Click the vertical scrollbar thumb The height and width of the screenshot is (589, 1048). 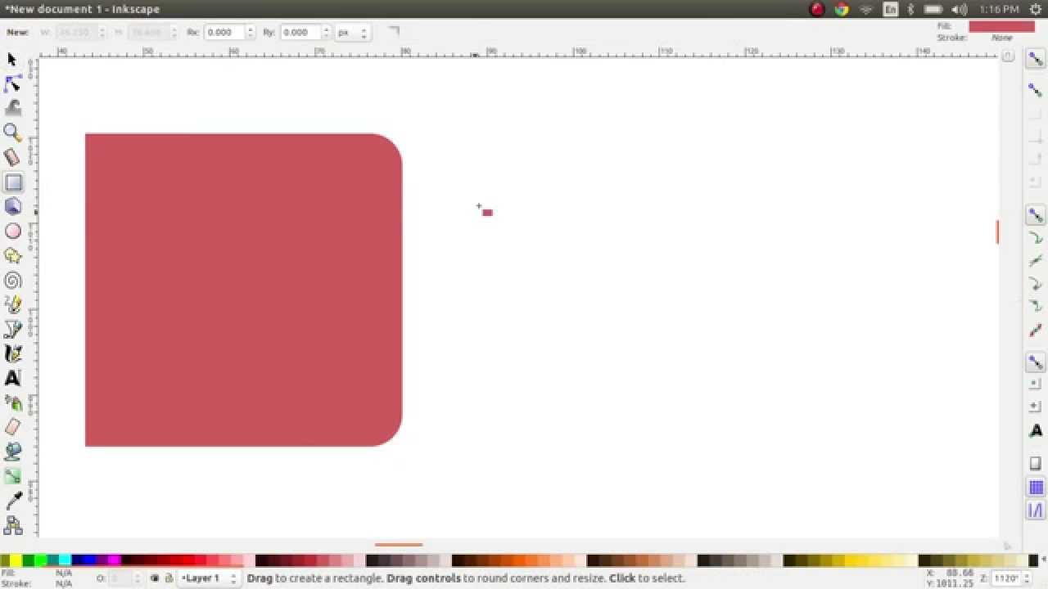coord(997,232)
